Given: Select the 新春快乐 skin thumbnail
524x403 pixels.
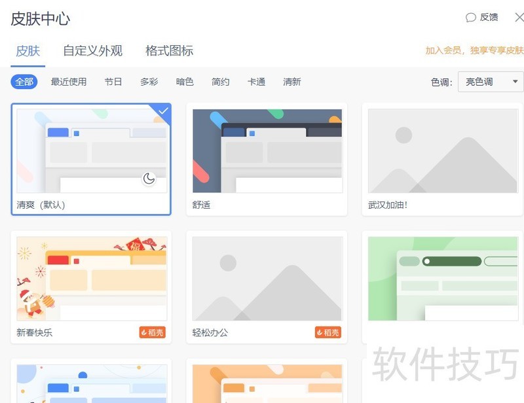Looking at the screenshot, I should [92, 279].
